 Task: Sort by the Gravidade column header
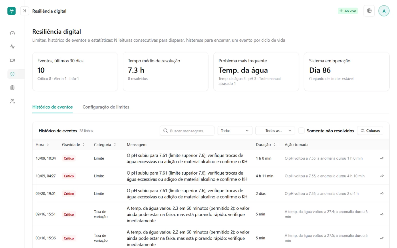(x=73, y=145)
